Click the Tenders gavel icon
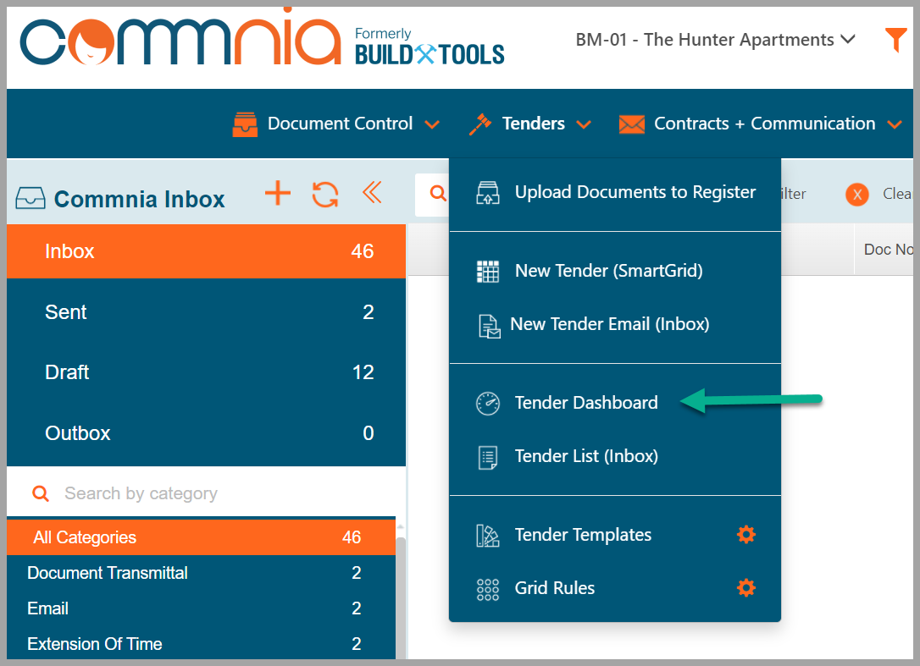920x666 pixels. (x=480, y=124)
